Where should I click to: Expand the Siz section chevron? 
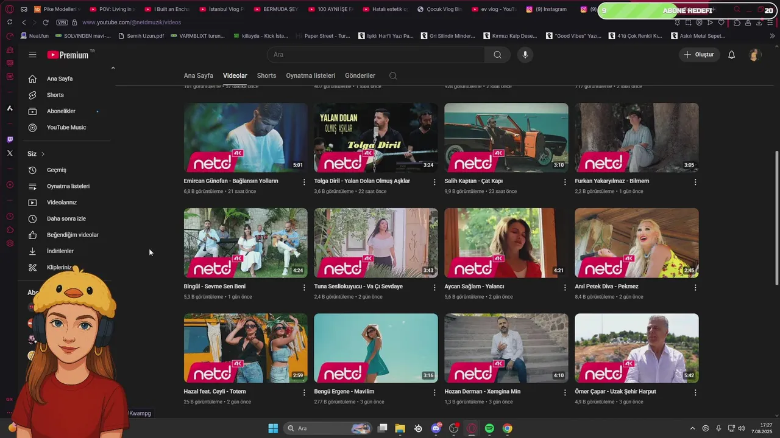pyautogui.click(x=43, y=154)
